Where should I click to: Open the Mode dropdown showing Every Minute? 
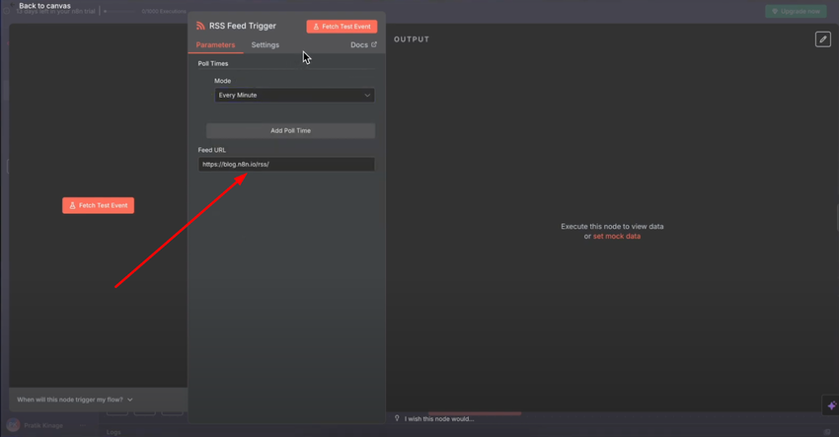pos(294,96)
